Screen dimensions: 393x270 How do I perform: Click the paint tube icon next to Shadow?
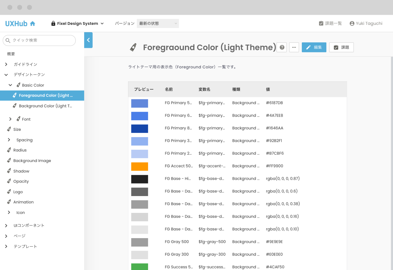[x=9, y=171]
